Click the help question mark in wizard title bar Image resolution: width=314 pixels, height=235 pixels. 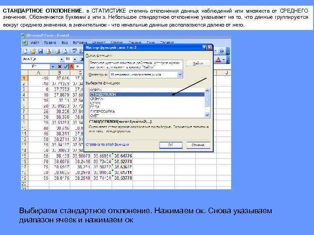(x=204, y=47)
